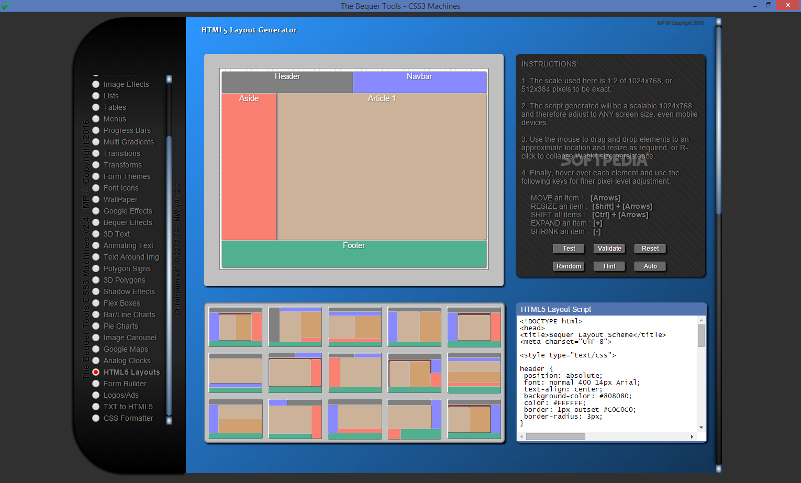This screenshot has height=483, width=801.
Task: Pick the last layout thumbnail in bottom row
Action: click(x=474, y=419)
